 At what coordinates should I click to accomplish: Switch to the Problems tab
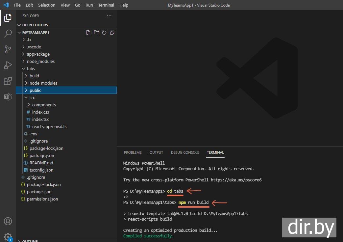(x=133, y=152)
